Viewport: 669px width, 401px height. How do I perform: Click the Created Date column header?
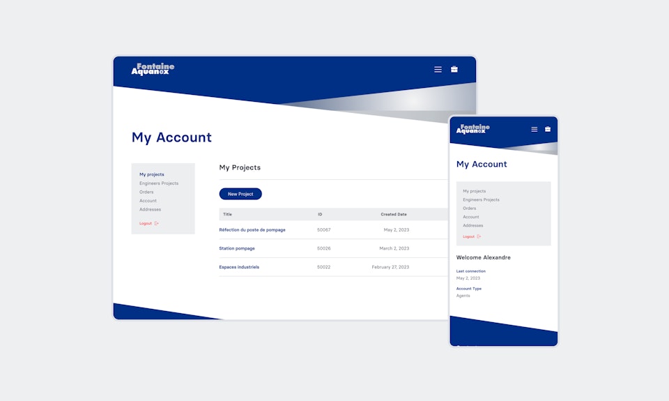pyautogui.click(x=393, y=214)
